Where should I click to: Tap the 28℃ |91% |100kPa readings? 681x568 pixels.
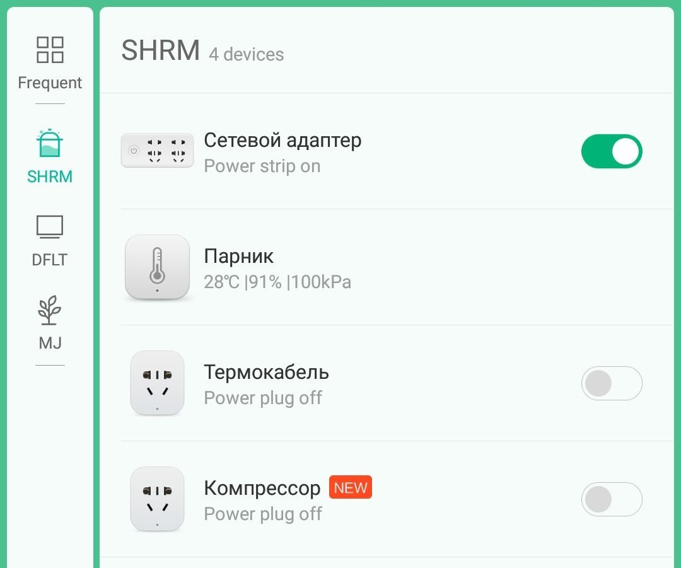pyautogui.click(x=277, y=282)
